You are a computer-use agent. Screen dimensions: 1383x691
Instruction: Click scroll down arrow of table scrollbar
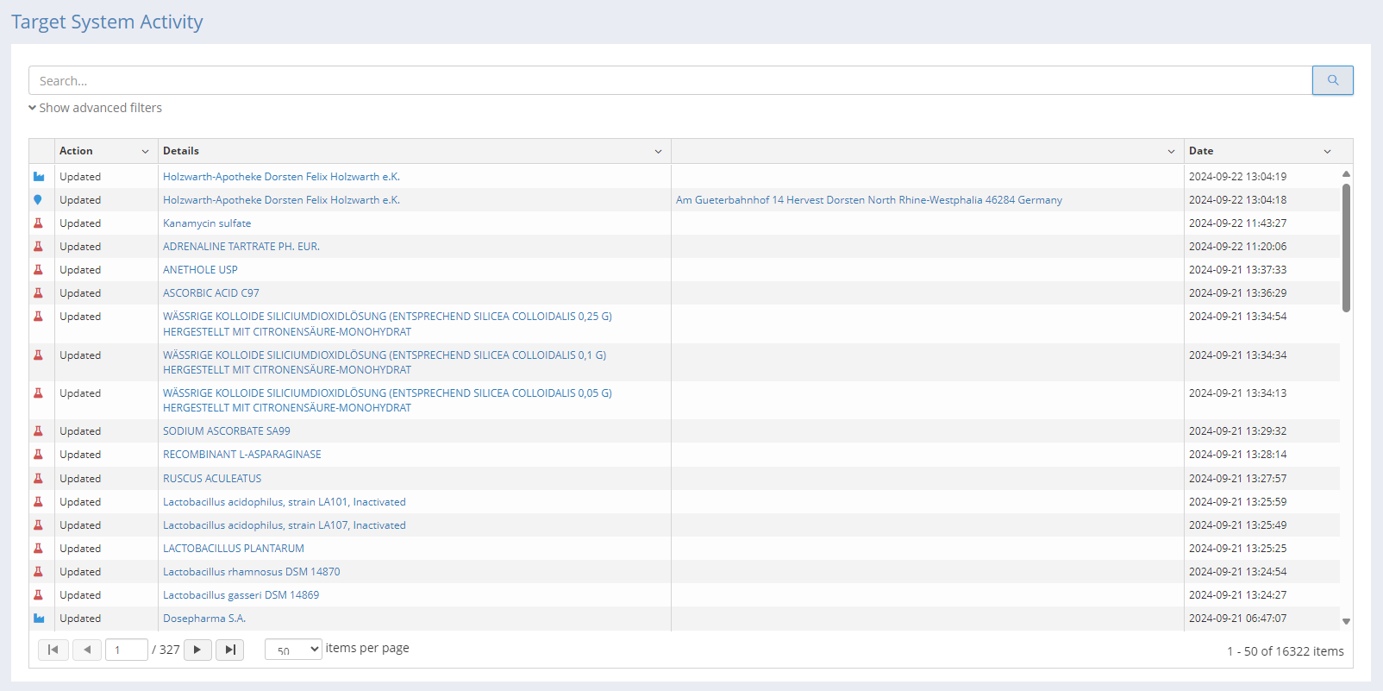tap(1346, 621)
